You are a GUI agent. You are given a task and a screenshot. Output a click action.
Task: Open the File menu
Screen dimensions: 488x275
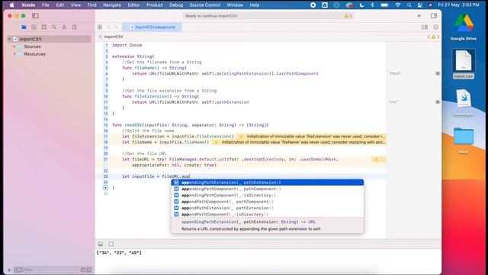tap(46, 5)
